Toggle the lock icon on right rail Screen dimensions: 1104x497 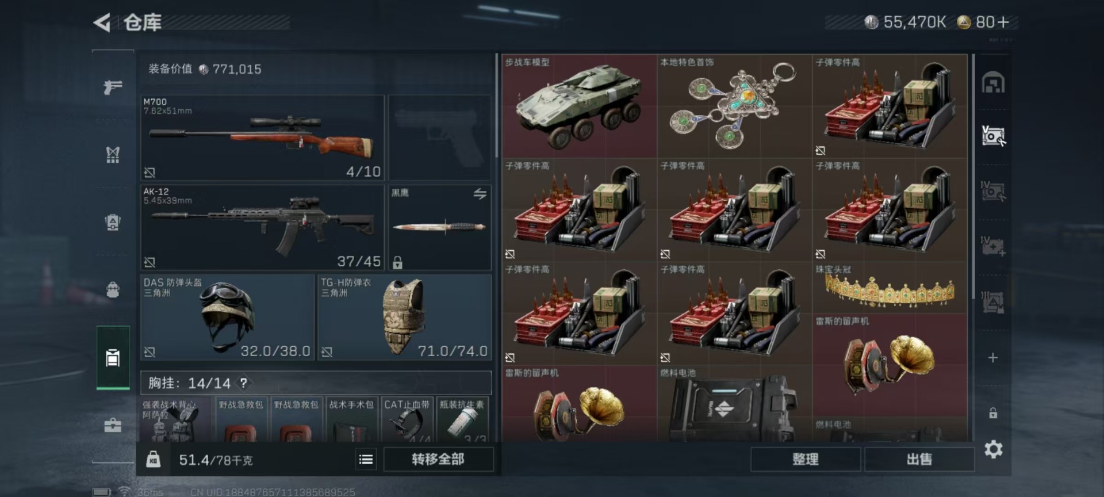pos(993,413)
